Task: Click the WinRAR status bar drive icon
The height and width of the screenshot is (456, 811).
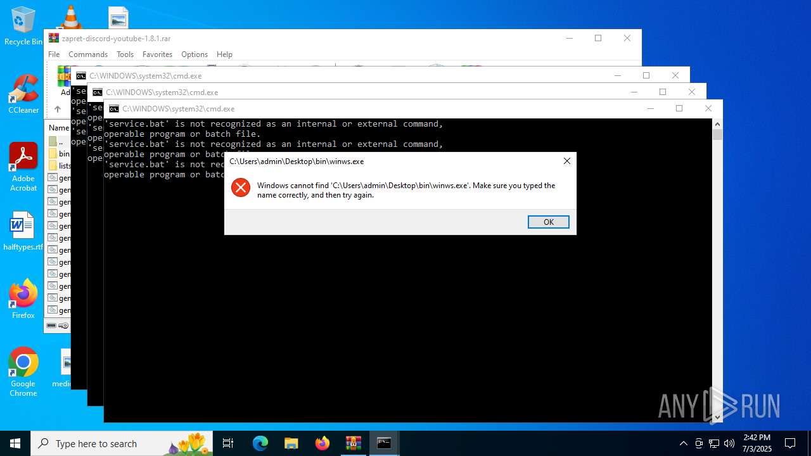Action: pyautogui.click(x=51, y=326)
